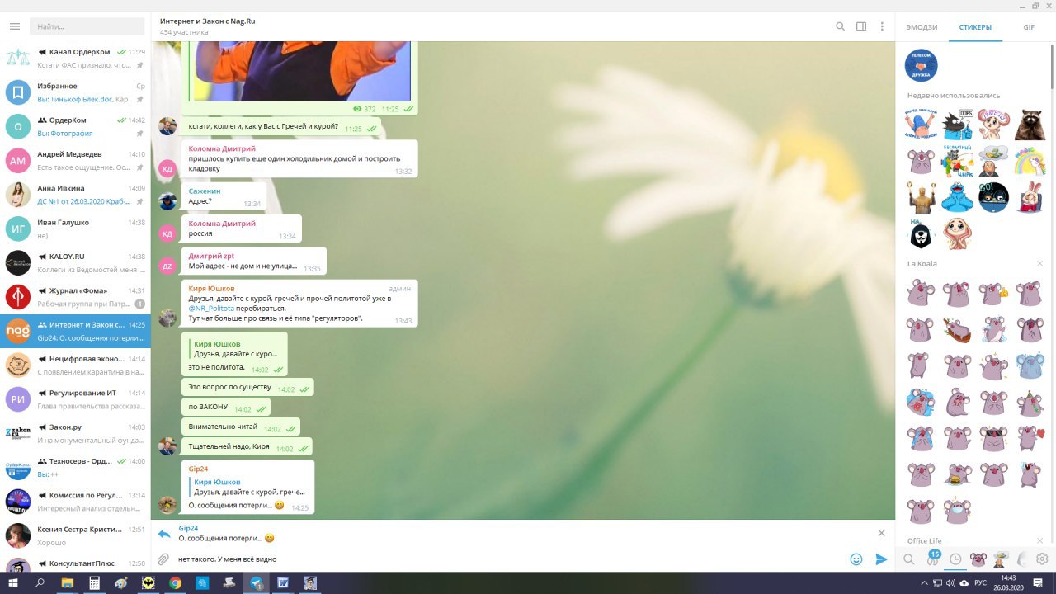Open chat header Интернет и Закон с Nag.Ru
This screenshot has width=1056, height=594.
[207, 21]
